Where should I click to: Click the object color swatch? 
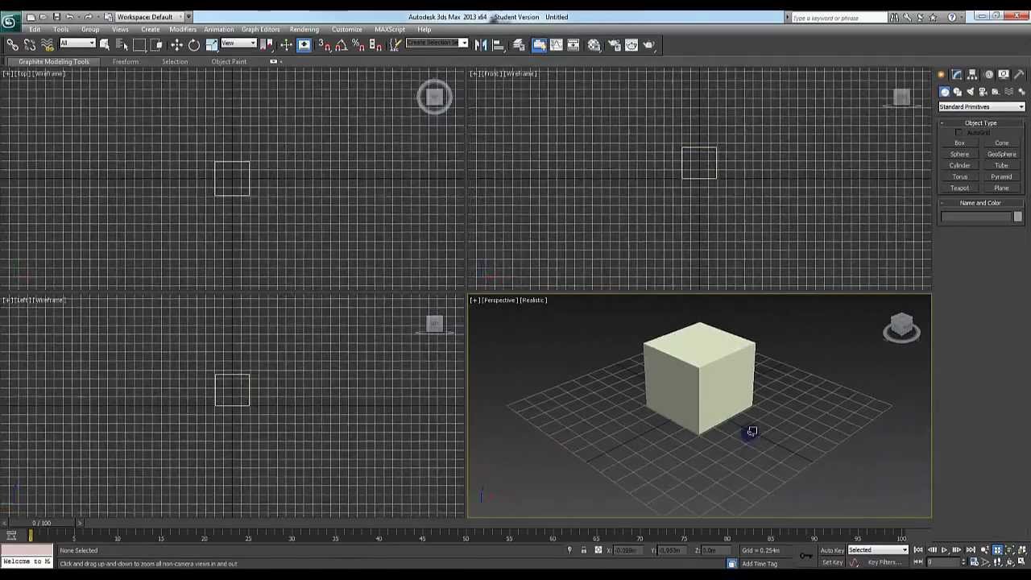1017,217
